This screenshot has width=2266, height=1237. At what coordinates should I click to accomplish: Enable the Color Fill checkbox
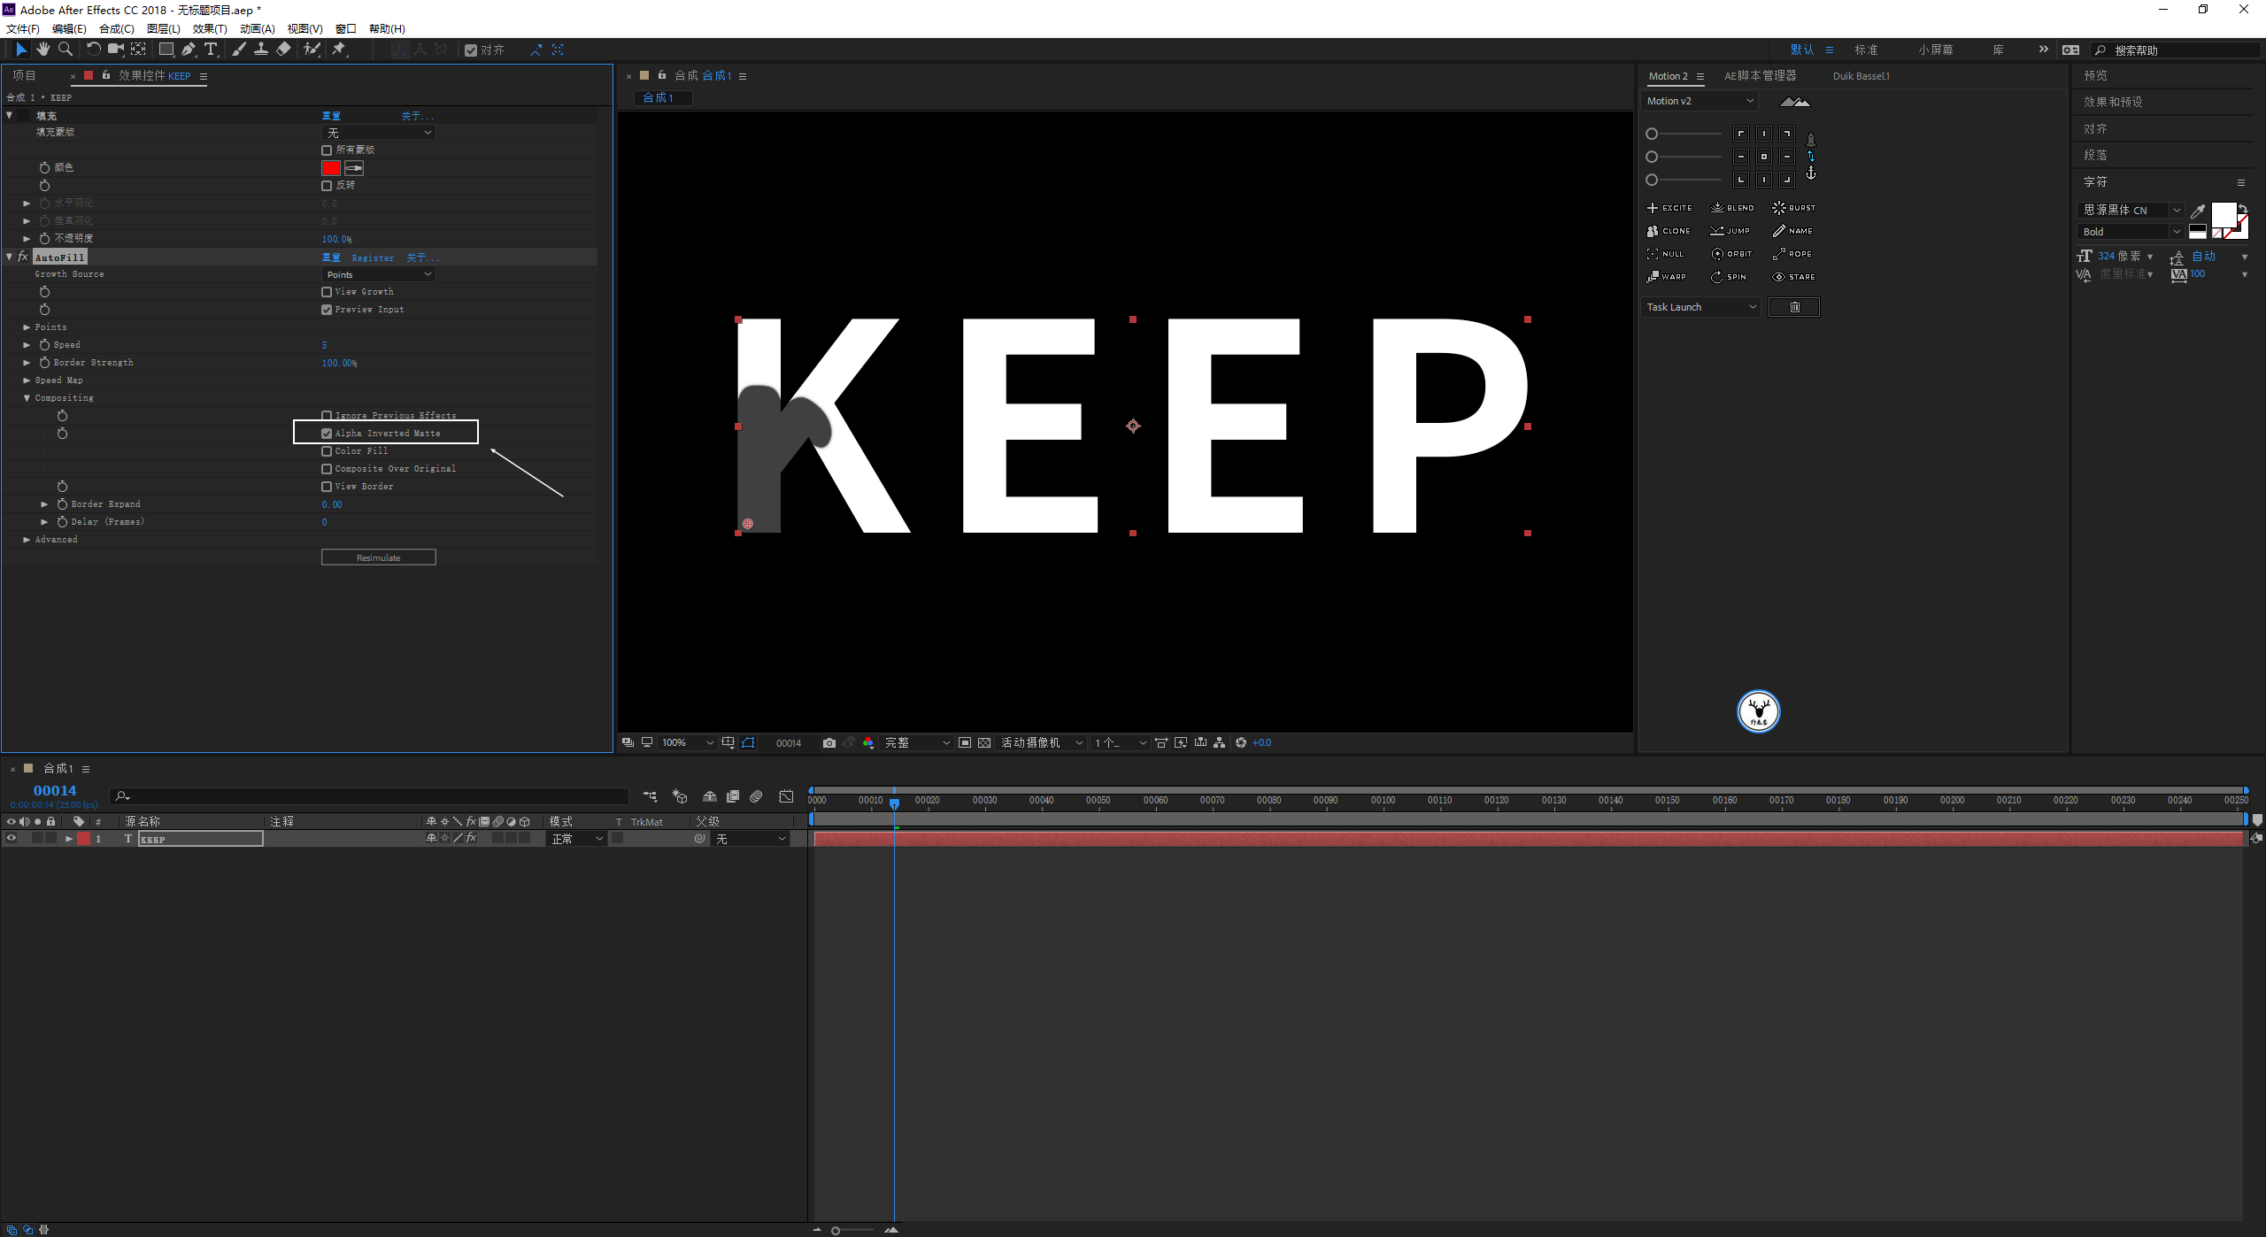pos(327,451)
